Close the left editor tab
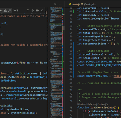121x118 pixels. [x=55, y=4]
